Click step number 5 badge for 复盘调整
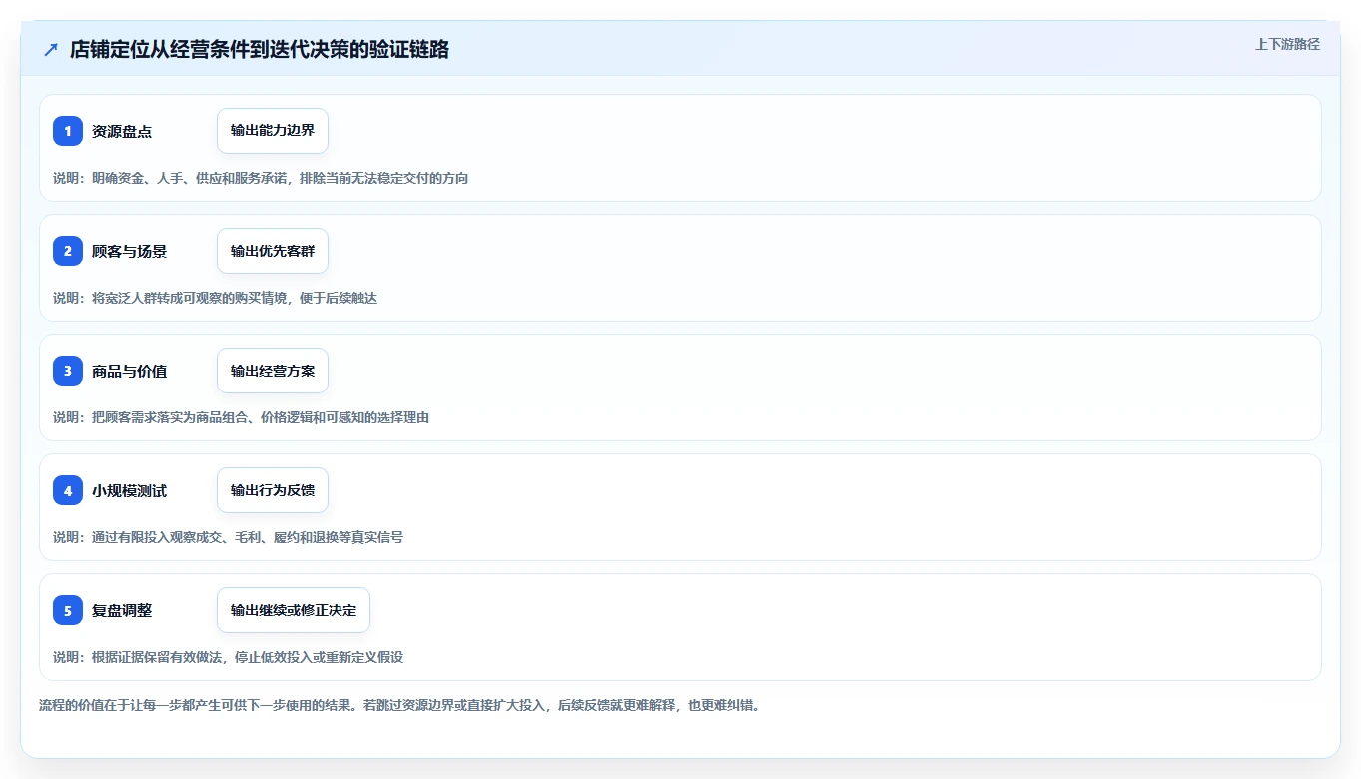1361x779 pixels. coord(68,610)
